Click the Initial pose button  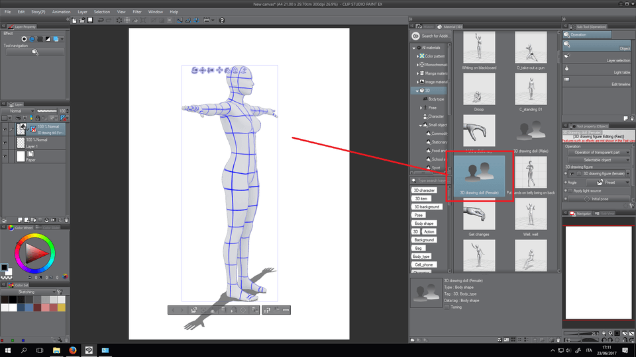[x=598, y=198]
